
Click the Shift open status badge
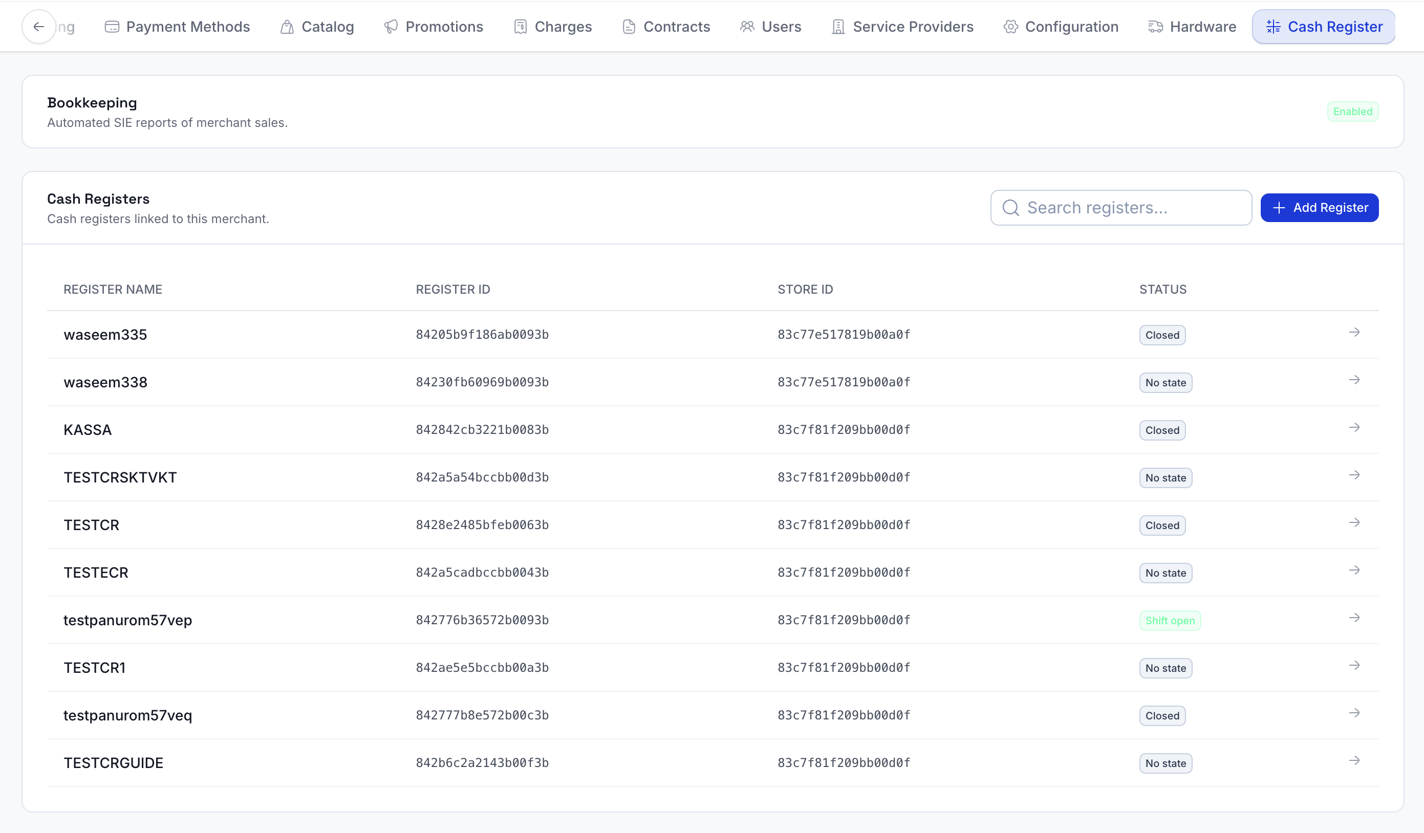[x=1170, y=621]
